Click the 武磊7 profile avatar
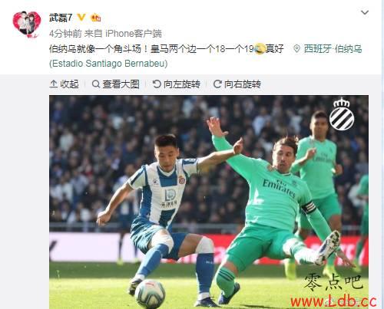The height and width of the screenshot is (309, 384). point(27,25)
